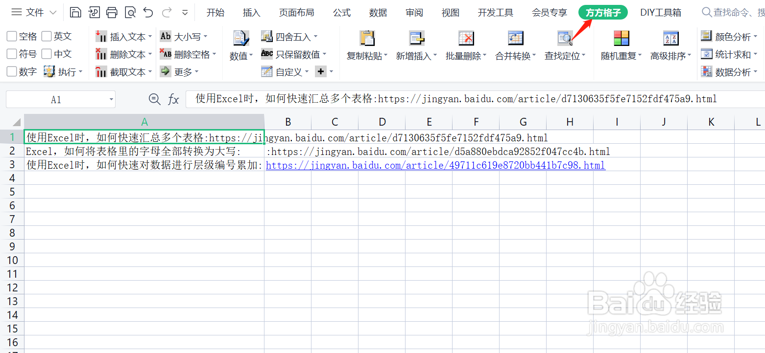This screenshot has width=765, height=353.
Task: Click the Print icon in quick toolbar
Action: click(x=112, y=13)
